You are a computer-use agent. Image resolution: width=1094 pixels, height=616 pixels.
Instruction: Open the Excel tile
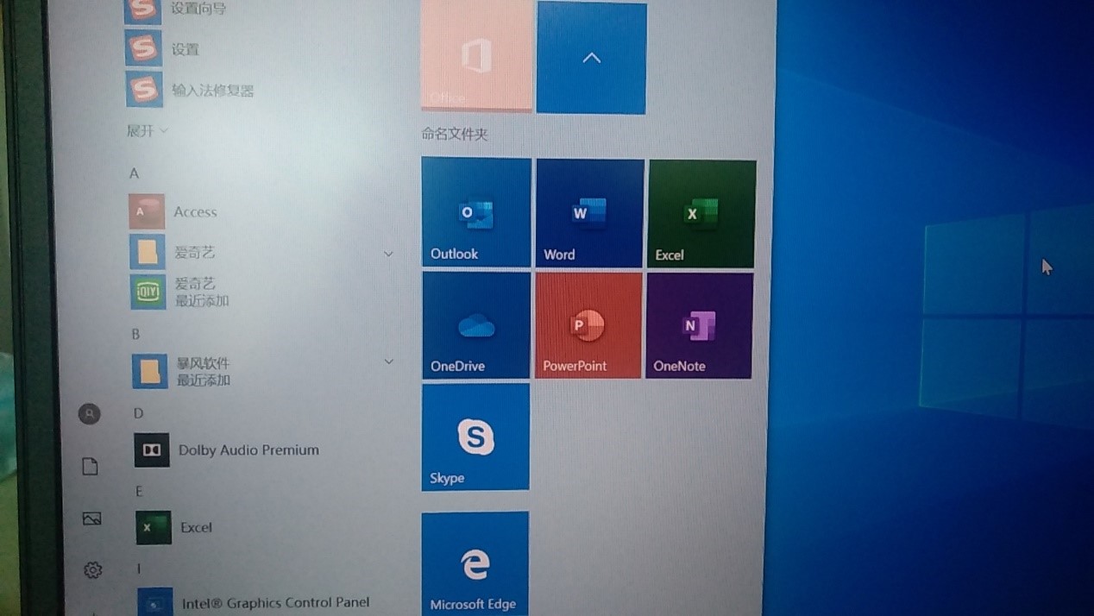point(702,214)
